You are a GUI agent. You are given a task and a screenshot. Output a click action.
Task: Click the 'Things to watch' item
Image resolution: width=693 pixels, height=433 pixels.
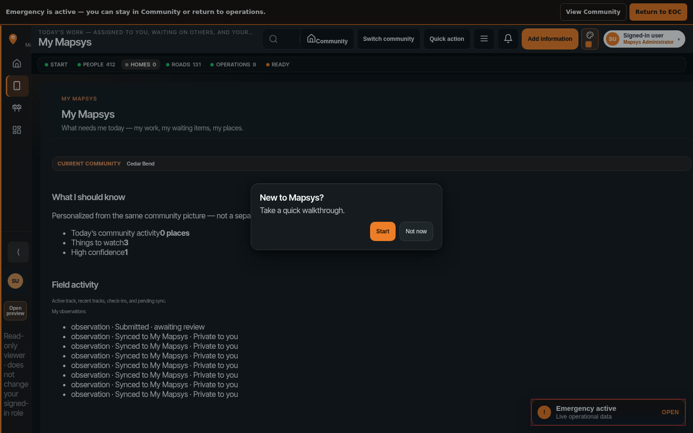pyautogui.click(x=100, y=243)
